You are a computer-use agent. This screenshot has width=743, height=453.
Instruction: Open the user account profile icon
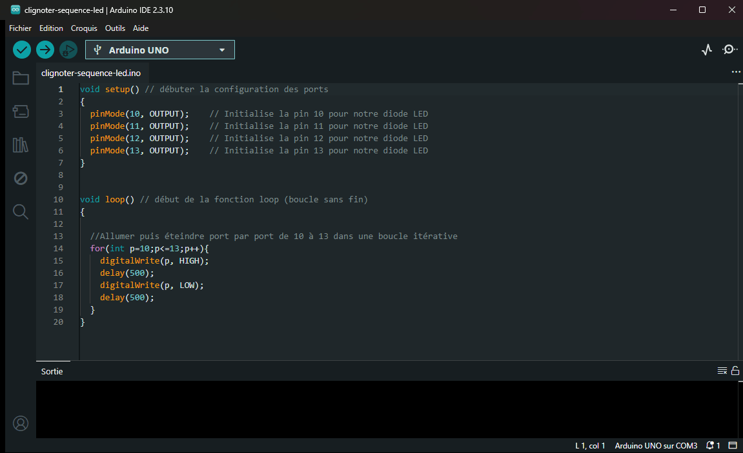coord(21,423)
